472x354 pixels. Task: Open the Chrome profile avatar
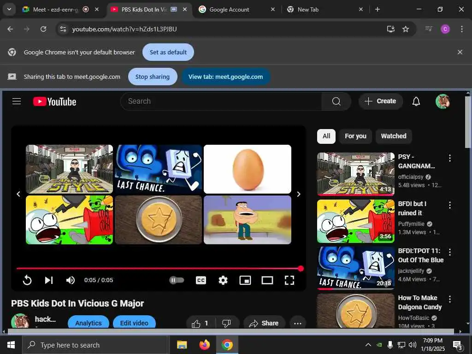[445, 29]
